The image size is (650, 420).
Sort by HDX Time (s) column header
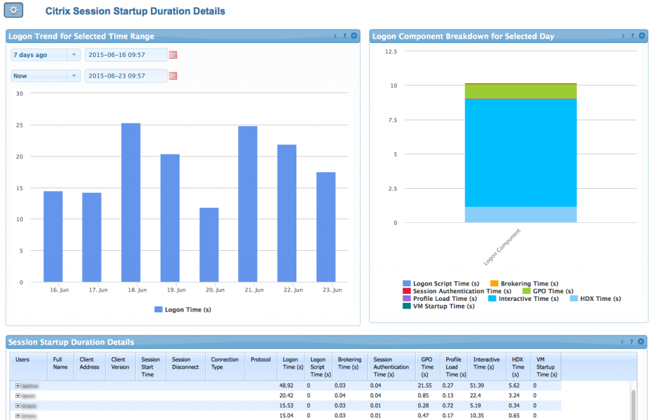pyautogui.click(x=519, y=366)
